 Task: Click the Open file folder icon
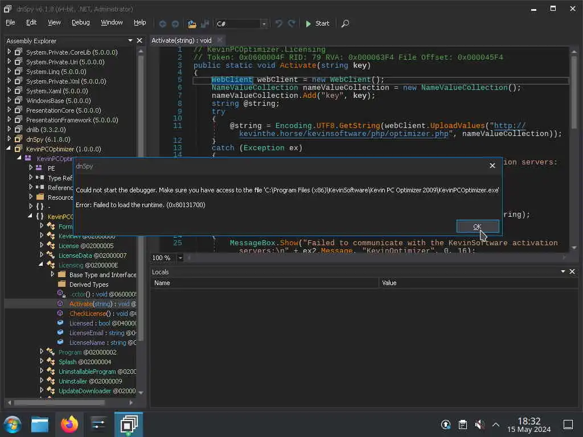point(192,24)
